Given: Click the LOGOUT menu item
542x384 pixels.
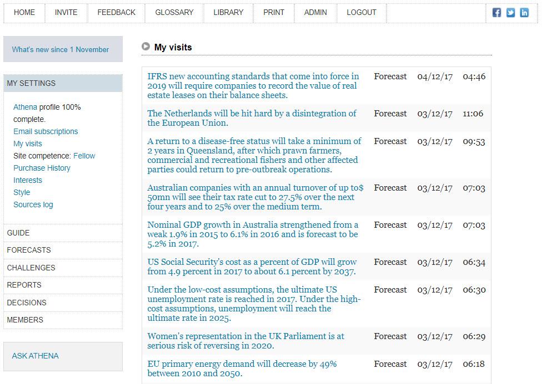Looking at the screenshot, I should pos(361,13).
